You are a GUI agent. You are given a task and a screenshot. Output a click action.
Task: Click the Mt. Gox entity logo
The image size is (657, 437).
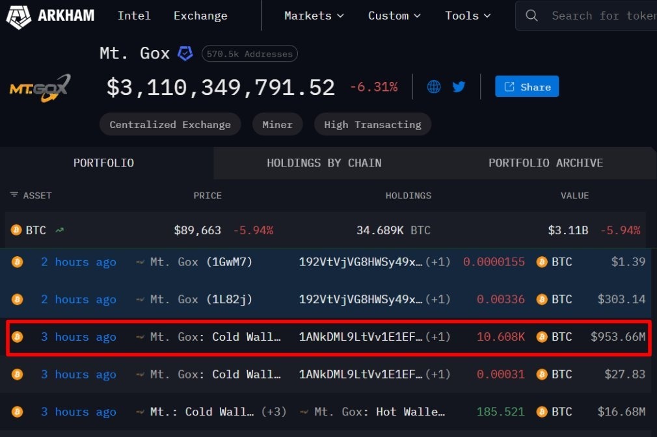pyautogui.click(x=39, y=88)
